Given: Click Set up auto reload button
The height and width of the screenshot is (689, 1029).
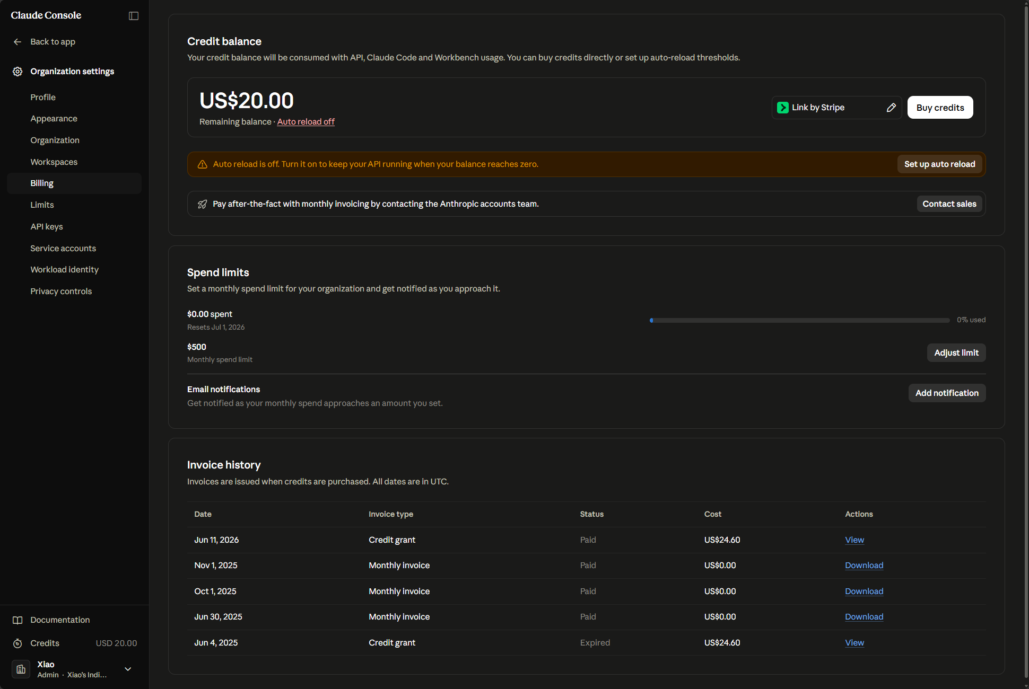Looking at the screenshot, I should [x=939, y=164].
